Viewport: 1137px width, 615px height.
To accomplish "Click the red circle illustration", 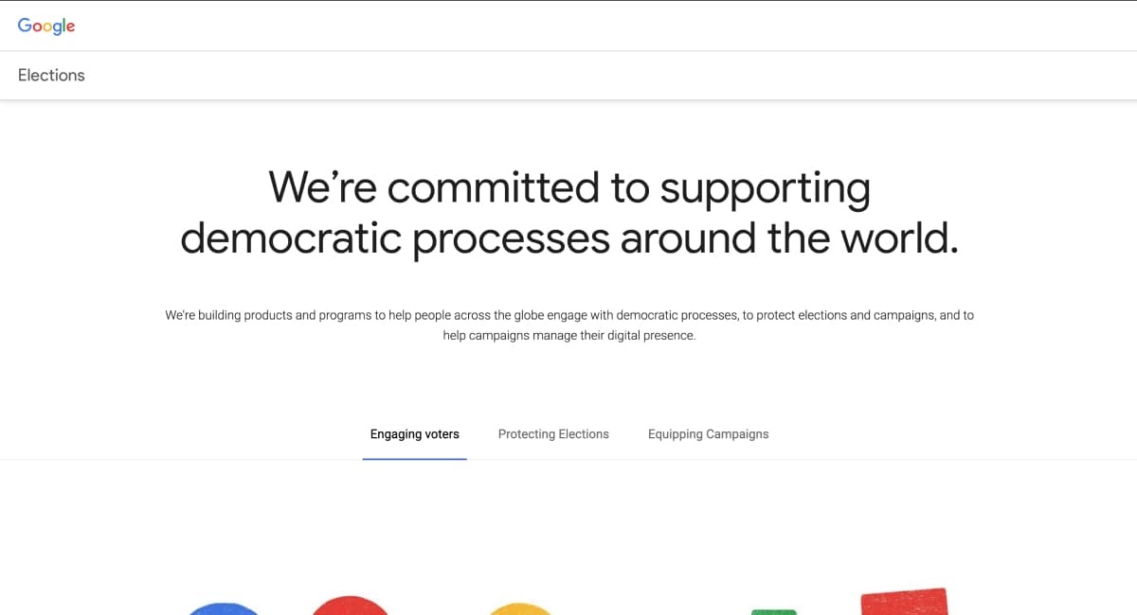I will [x=351, y=606].
